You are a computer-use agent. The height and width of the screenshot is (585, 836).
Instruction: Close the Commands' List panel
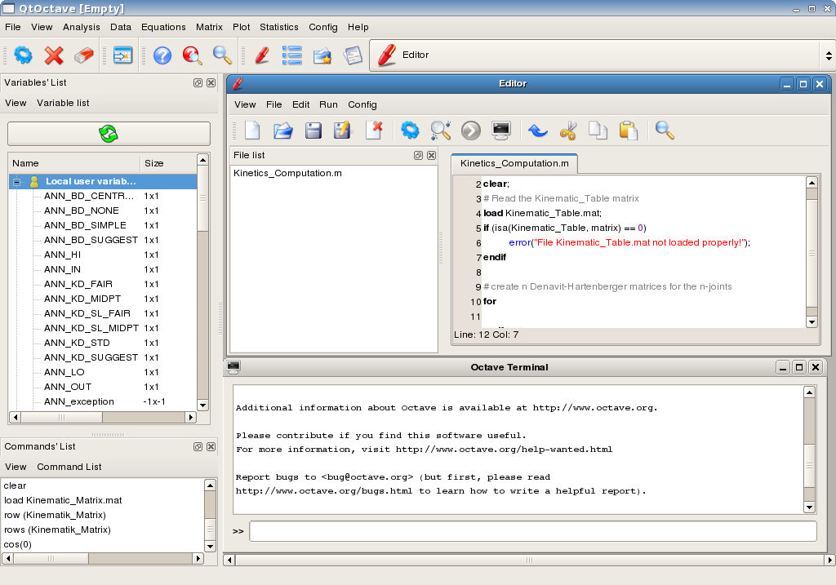(x=211, y=447)
